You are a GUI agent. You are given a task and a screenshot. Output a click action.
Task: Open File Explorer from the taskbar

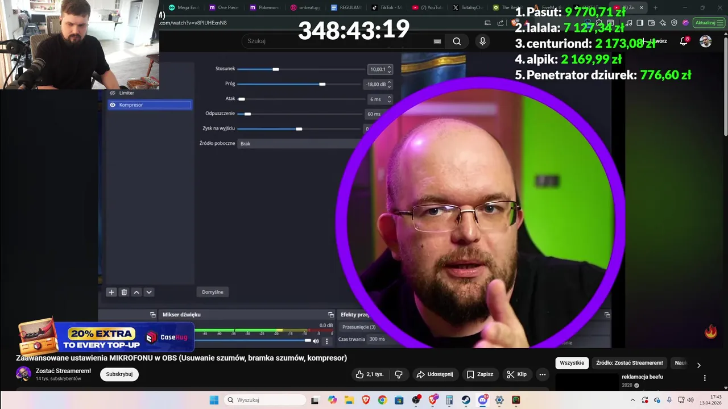(349, 400)
